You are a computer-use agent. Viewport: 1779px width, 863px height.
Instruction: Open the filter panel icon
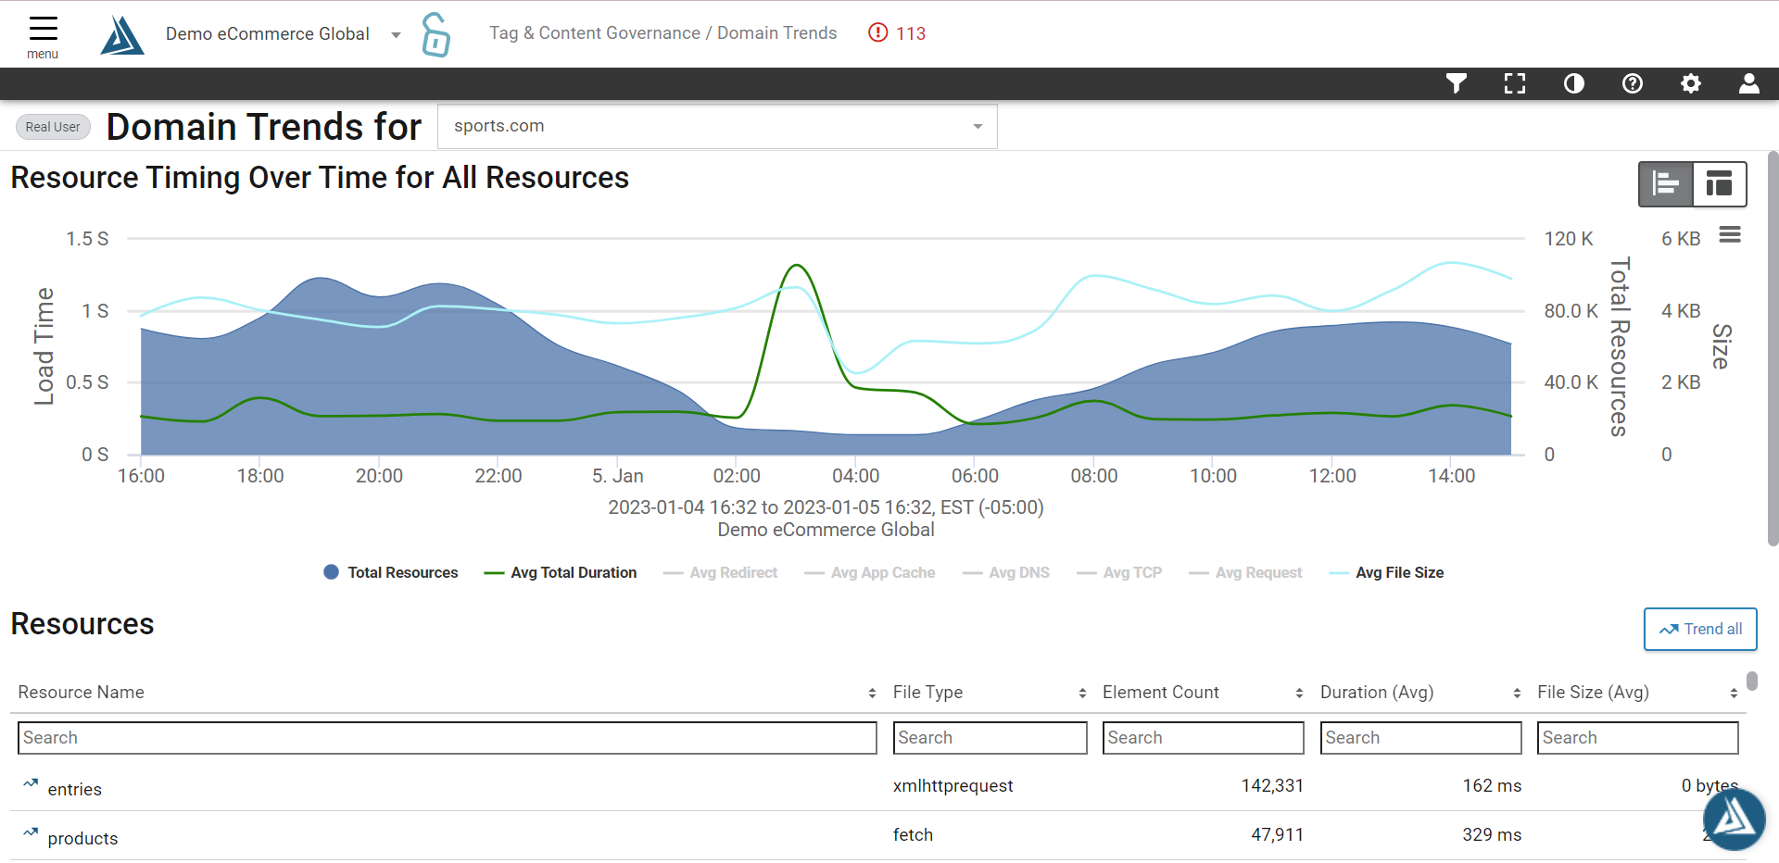click(1456, 83)
